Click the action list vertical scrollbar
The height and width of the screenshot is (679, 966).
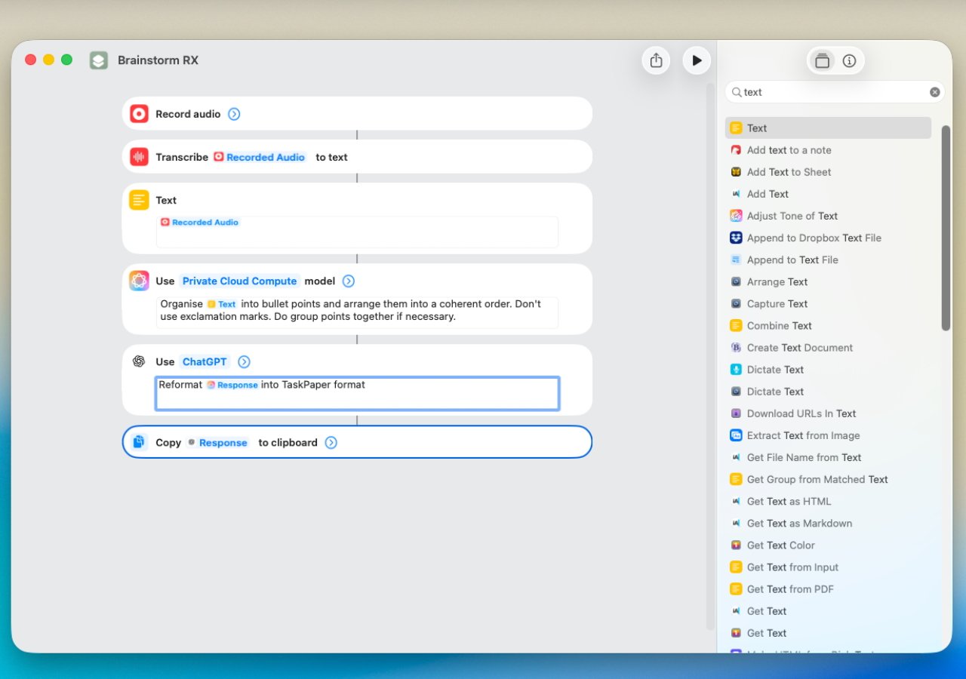pyautogui.click(x=946, y=228)
